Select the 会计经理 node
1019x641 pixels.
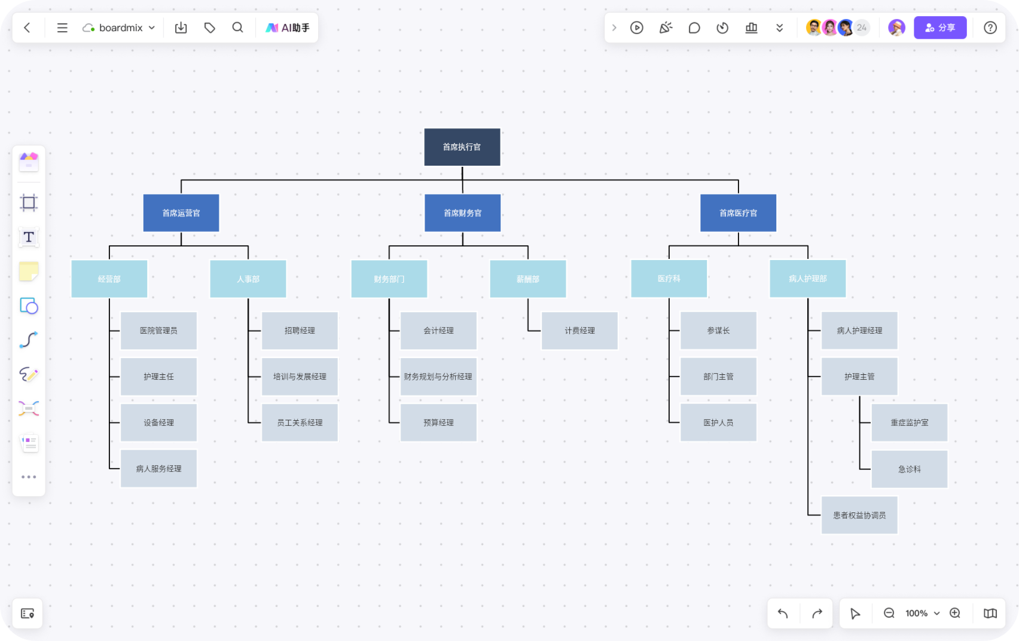438,331
